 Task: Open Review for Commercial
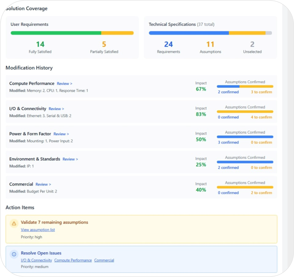click(x=43, y=184)
